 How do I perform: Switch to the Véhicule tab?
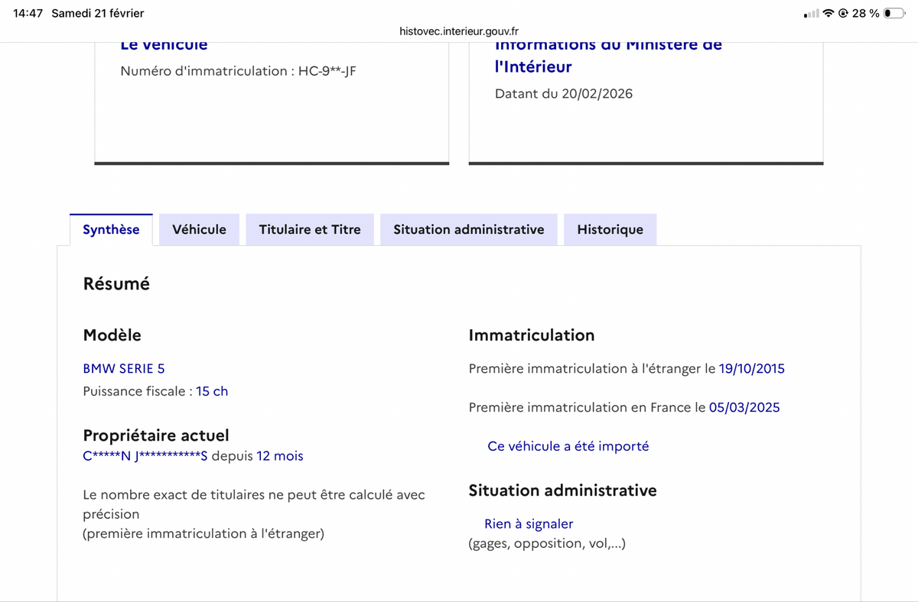199,229
